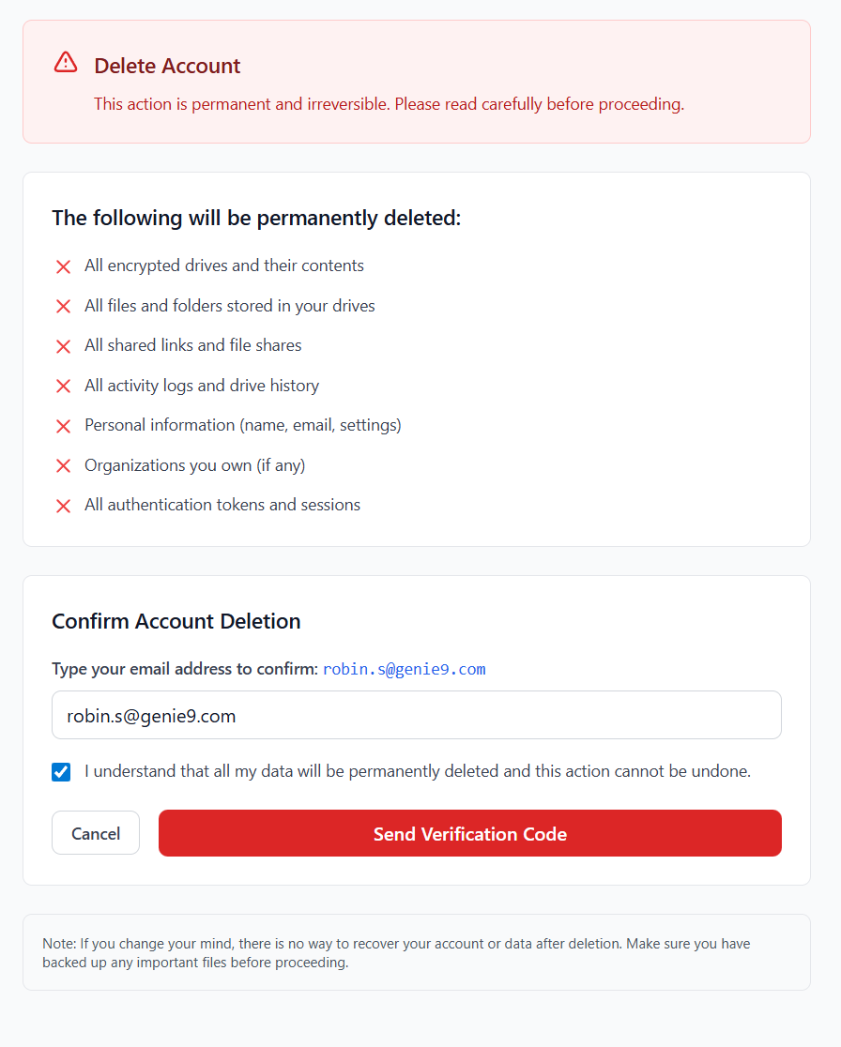Focus the email confirmation input field
841x1047 pixels.
(417, 716)
